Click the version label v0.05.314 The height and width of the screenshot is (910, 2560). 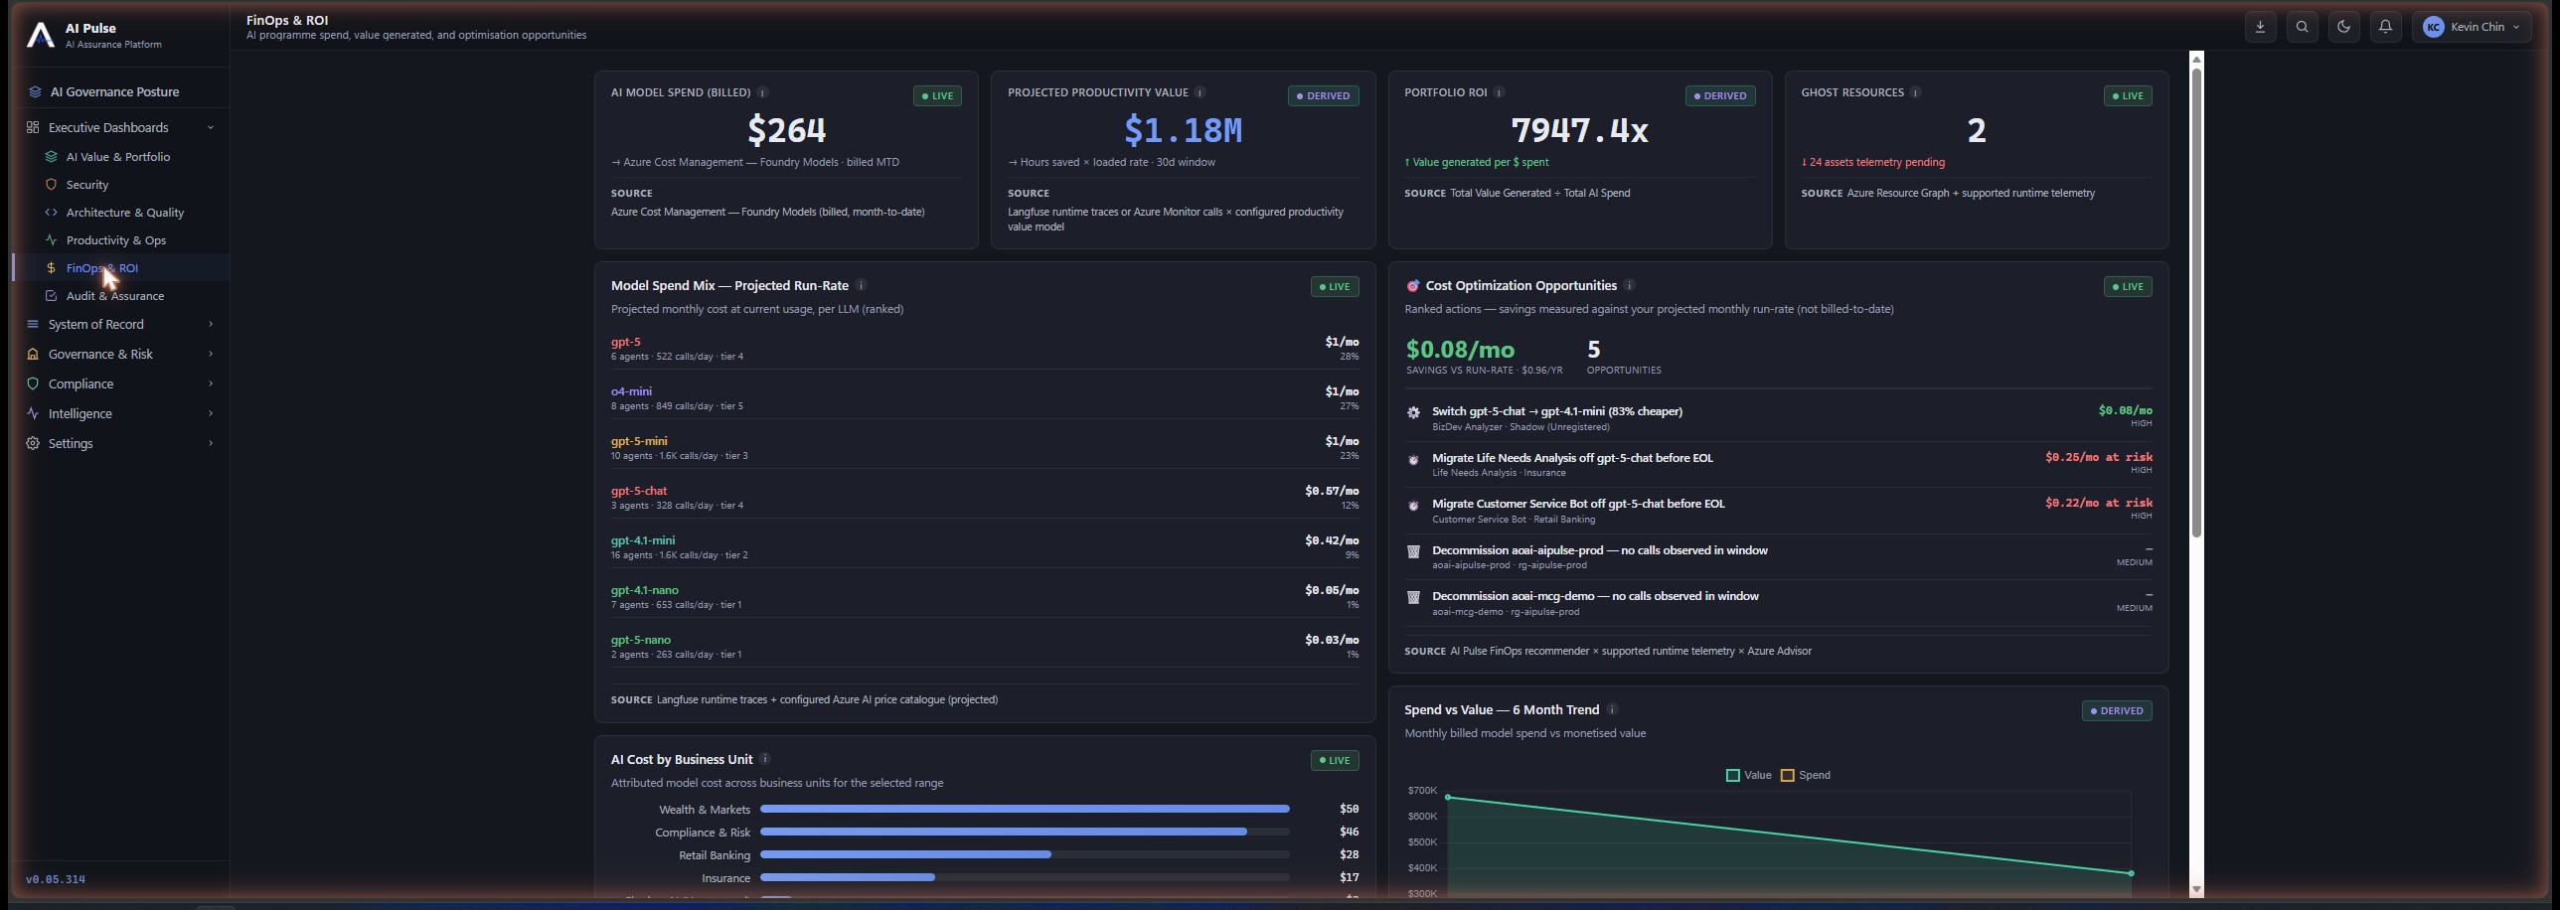tap(56, 879)
